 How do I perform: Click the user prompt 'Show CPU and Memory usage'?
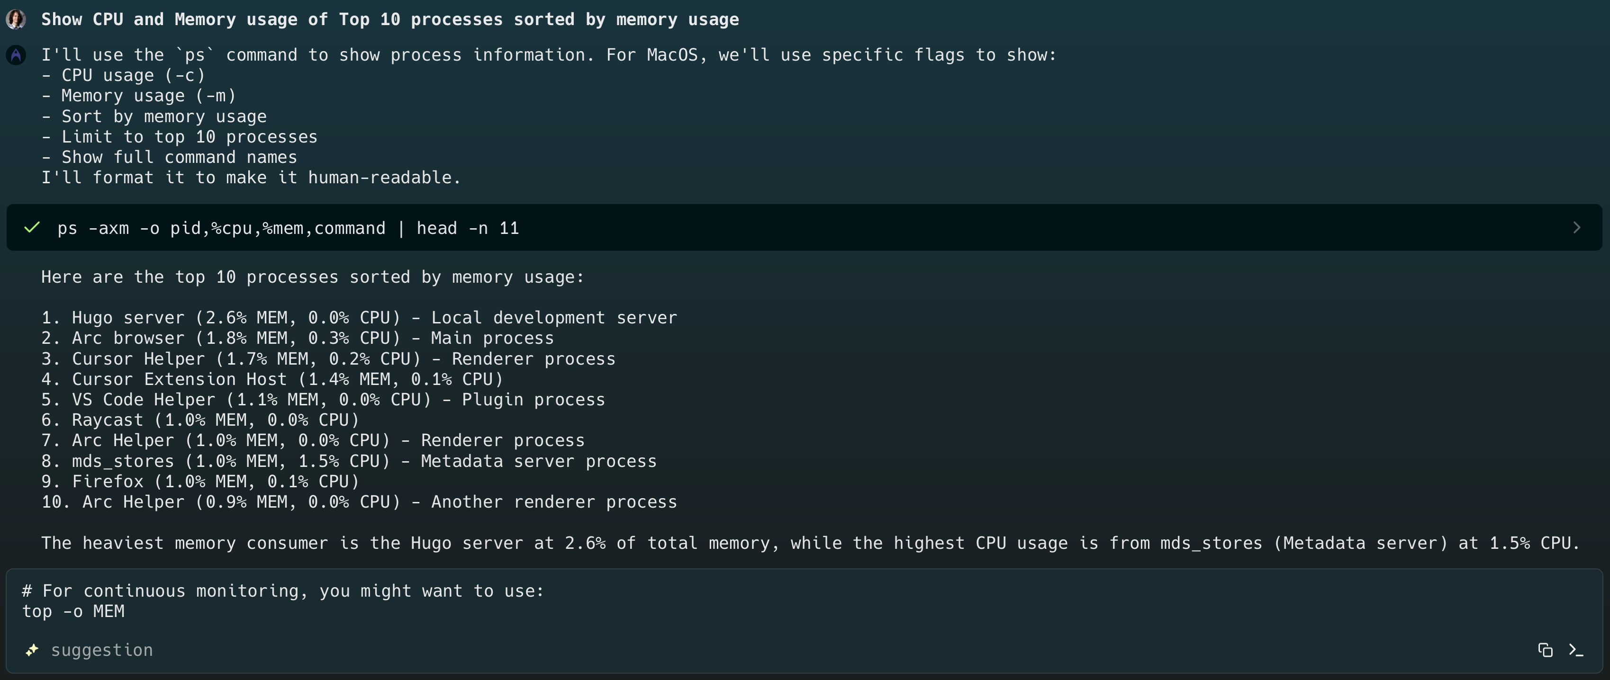coord(390,19)
